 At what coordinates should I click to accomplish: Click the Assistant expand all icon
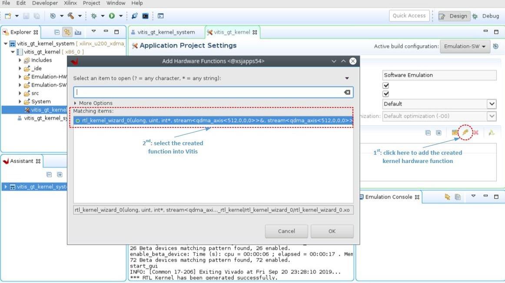click(60, 175)
